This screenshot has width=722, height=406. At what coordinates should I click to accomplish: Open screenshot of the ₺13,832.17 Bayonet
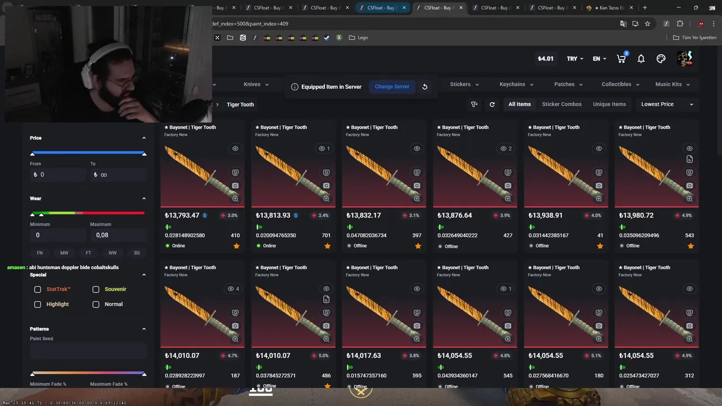[417, 186]
